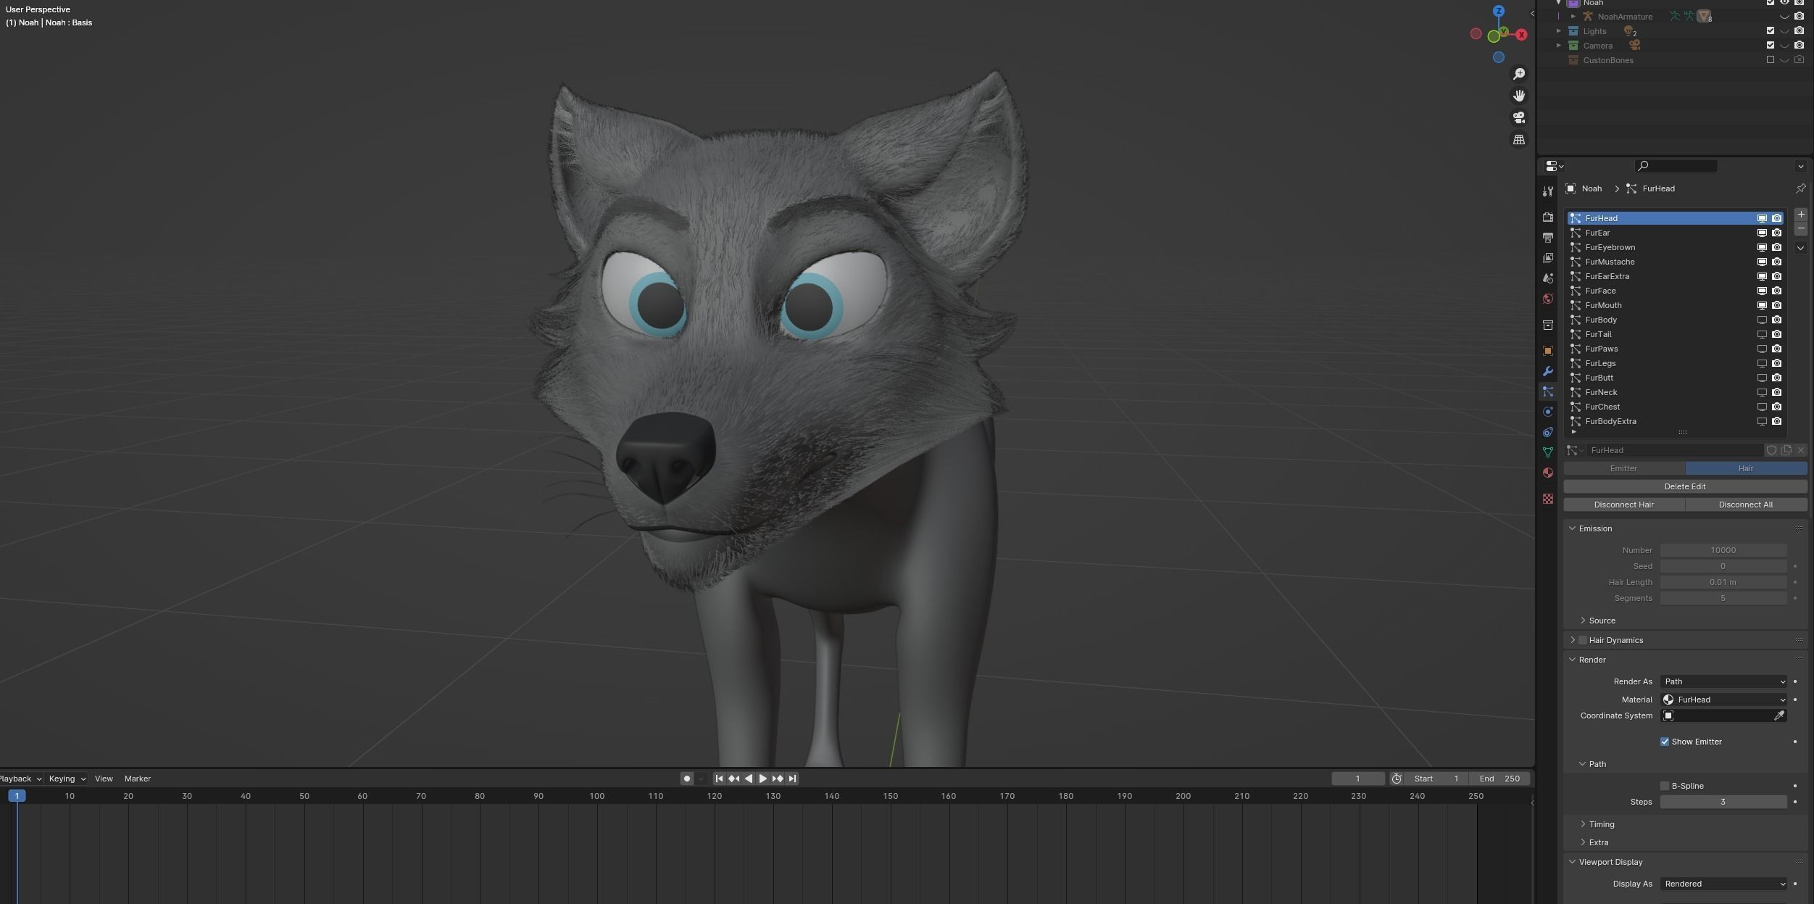Click the Coordinate System eyedropper

coord(1778,716)
